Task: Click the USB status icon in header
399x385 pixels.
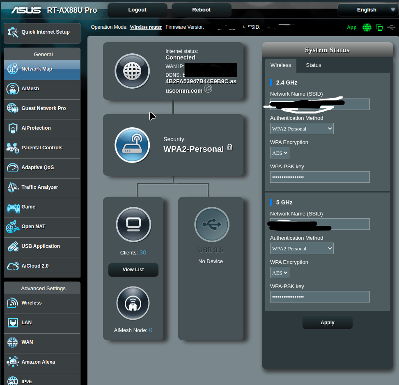Action: [391, 27]
